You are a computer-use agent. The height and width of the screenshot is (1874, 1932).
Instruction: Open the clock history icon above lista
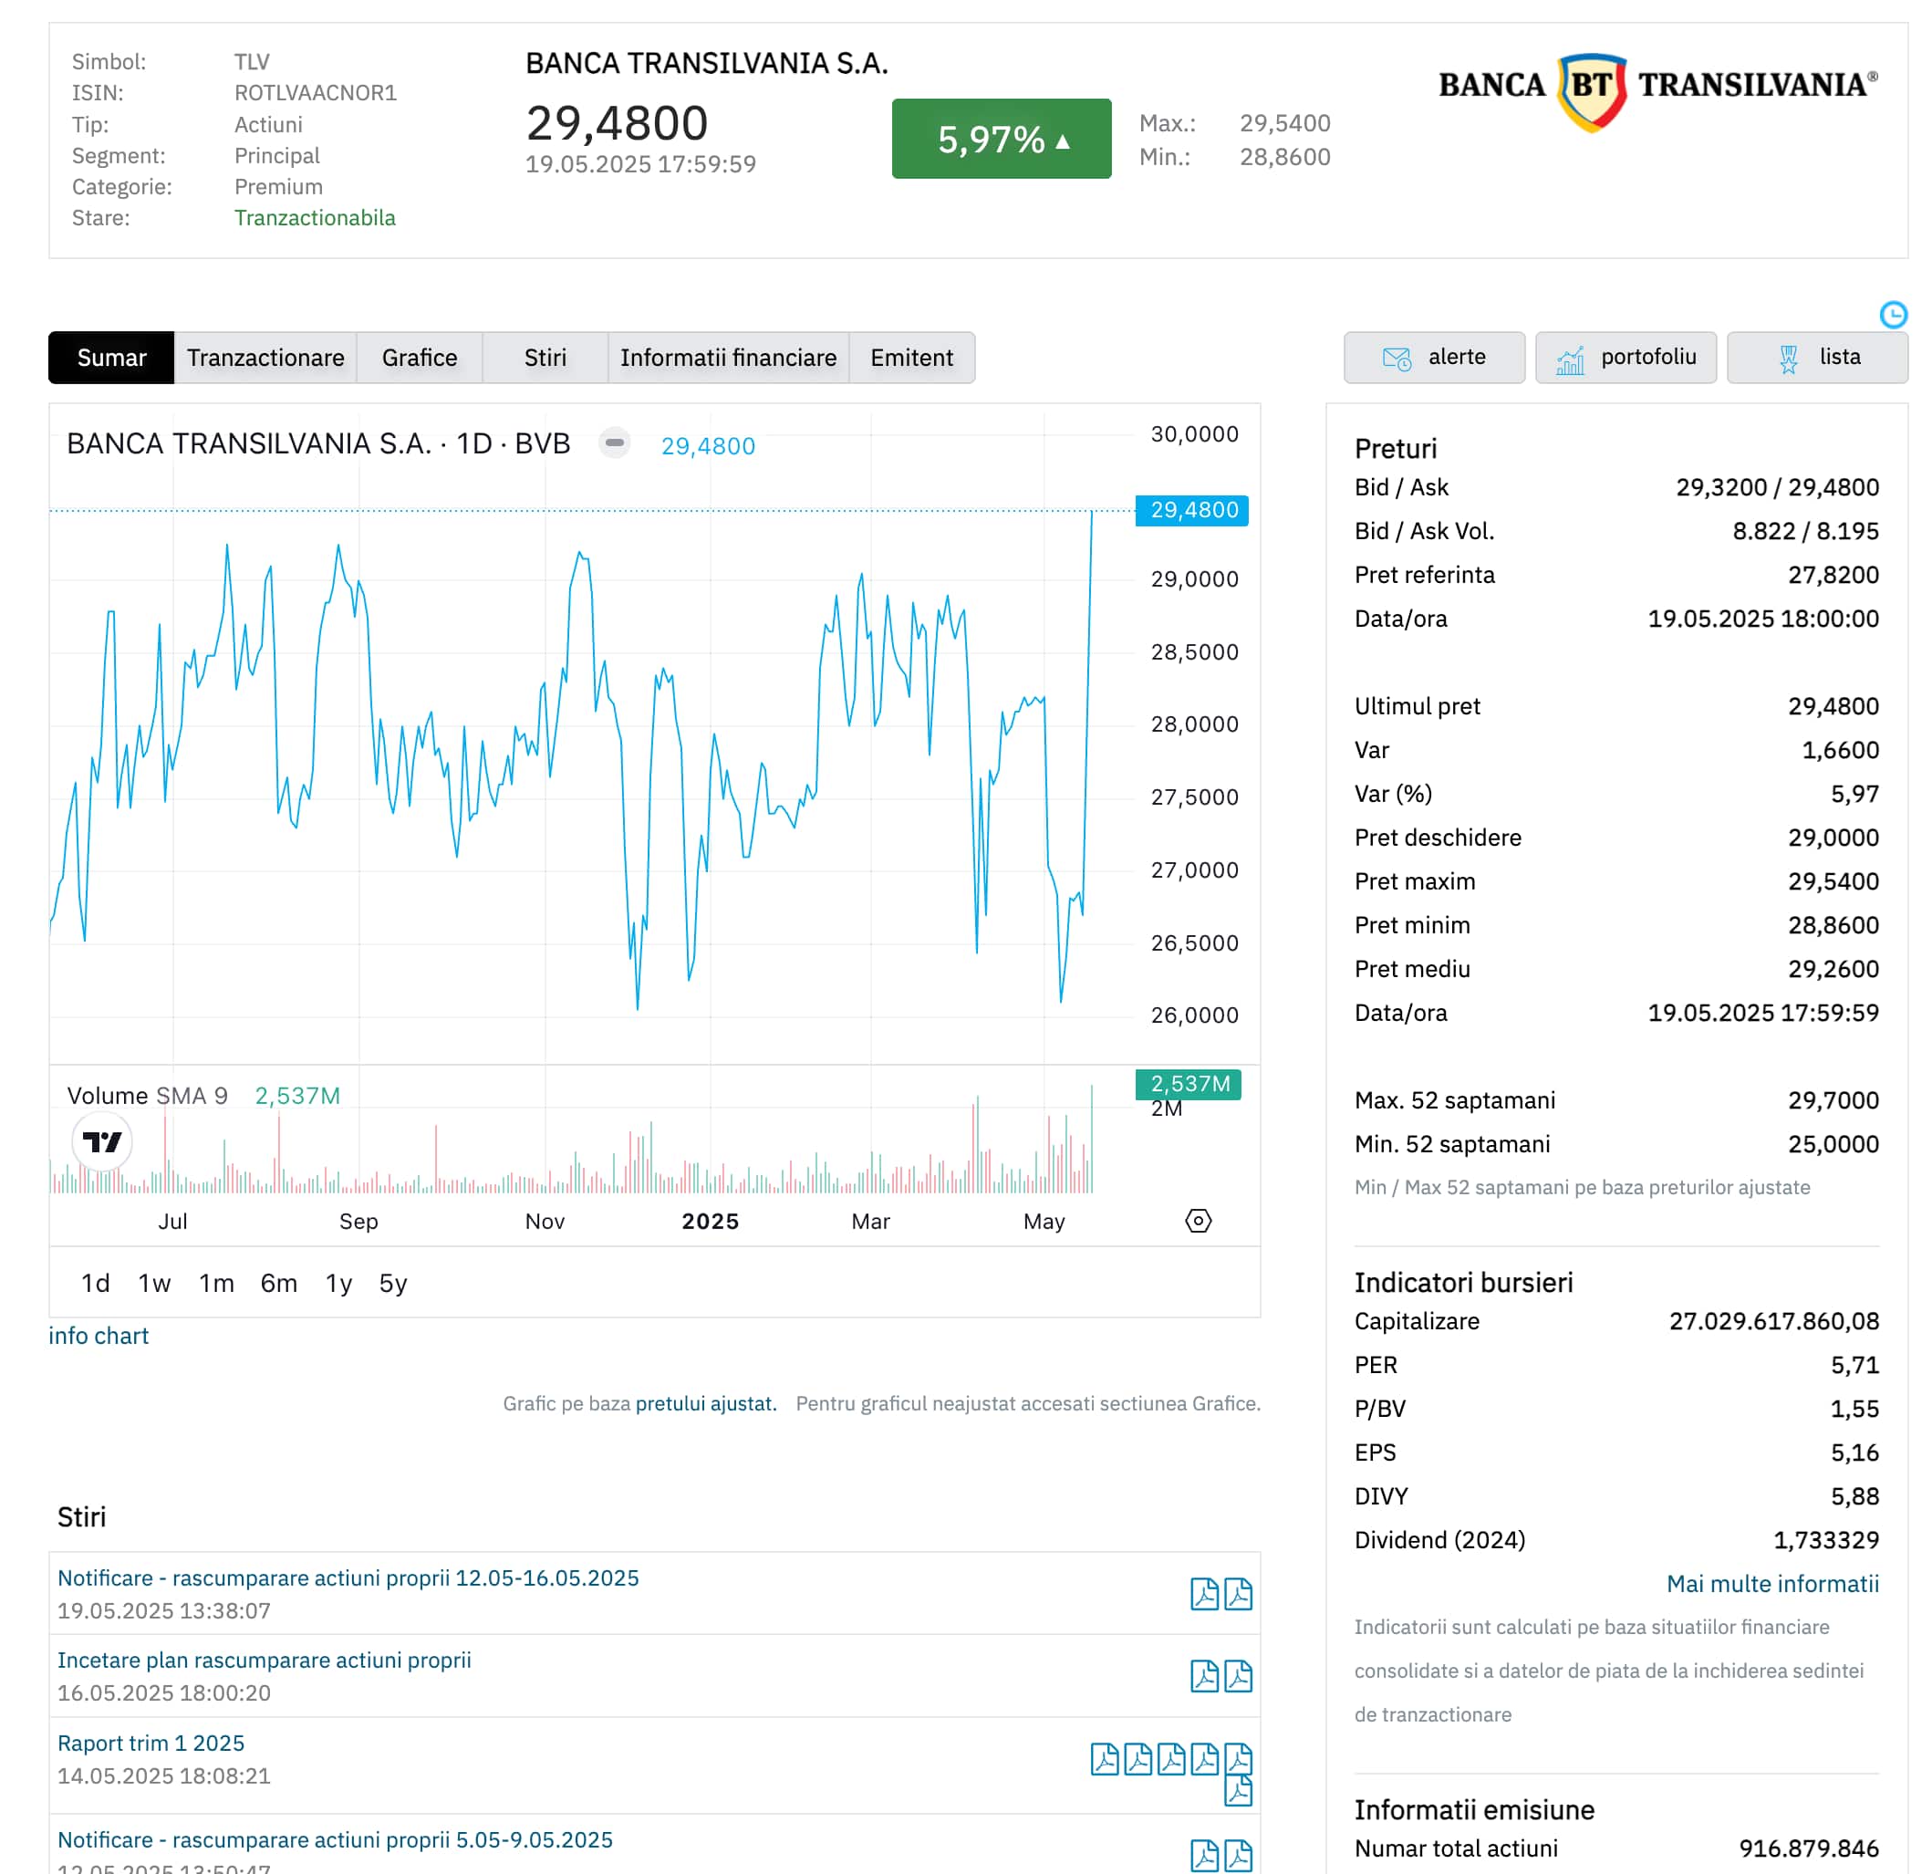1893,315
